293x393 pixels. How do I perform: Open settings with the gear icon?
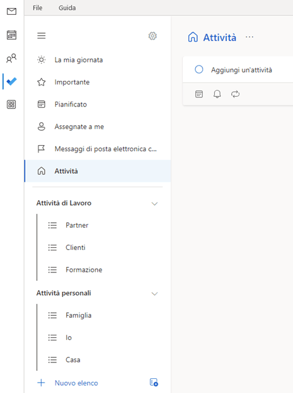pyautogui.click(x=152, y=36)
